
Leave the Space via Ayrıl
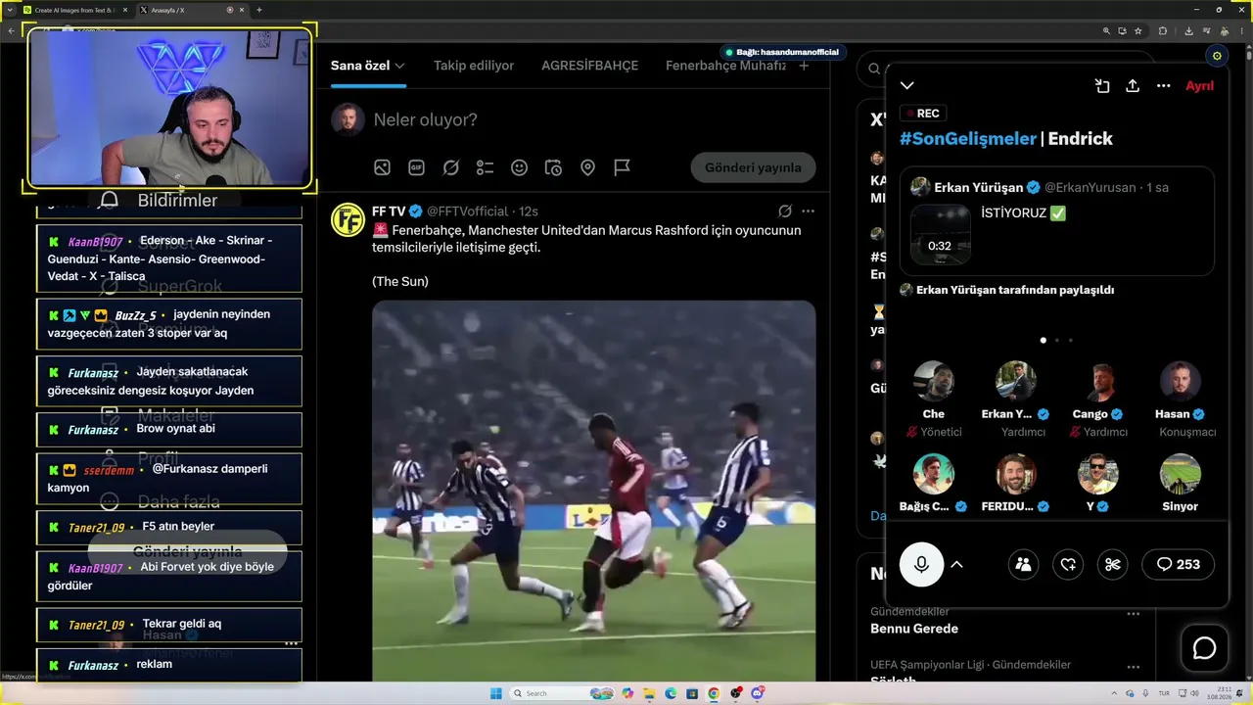pyautogui.click(x=1199, y=86)
